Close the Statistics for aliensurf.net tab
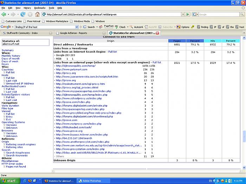This screenshot has width=246, height=184. pyautogui.click(x=157, y=33)
